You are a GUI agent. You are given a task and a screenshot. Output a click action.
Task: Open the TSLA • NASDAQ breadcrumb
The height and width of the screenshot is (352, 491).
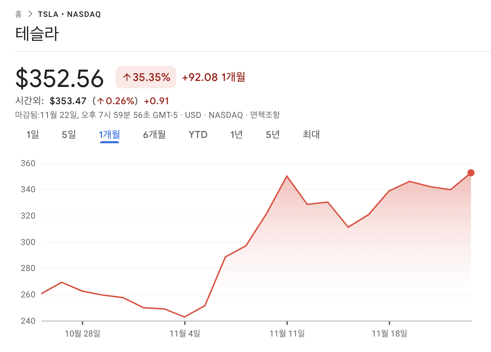[69, 14]
